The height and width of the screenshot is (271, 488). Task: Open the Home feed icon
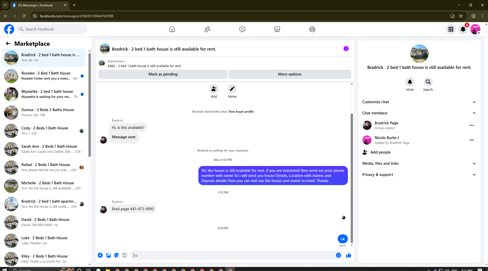172,29
